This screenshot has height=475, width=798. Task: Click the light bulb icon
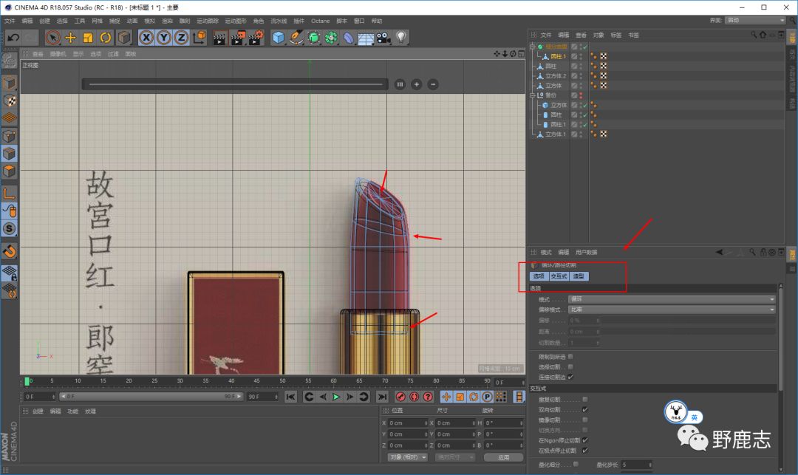(401, 37)
